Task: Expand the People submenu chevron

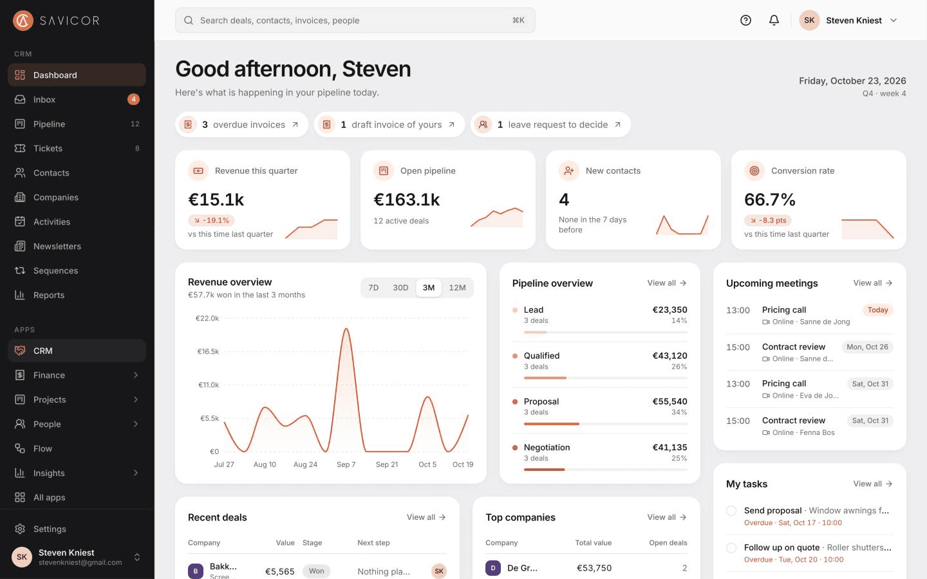Action: pos(136,424)
